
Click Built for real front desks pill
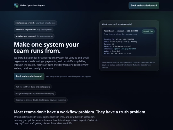coord(33,87)
